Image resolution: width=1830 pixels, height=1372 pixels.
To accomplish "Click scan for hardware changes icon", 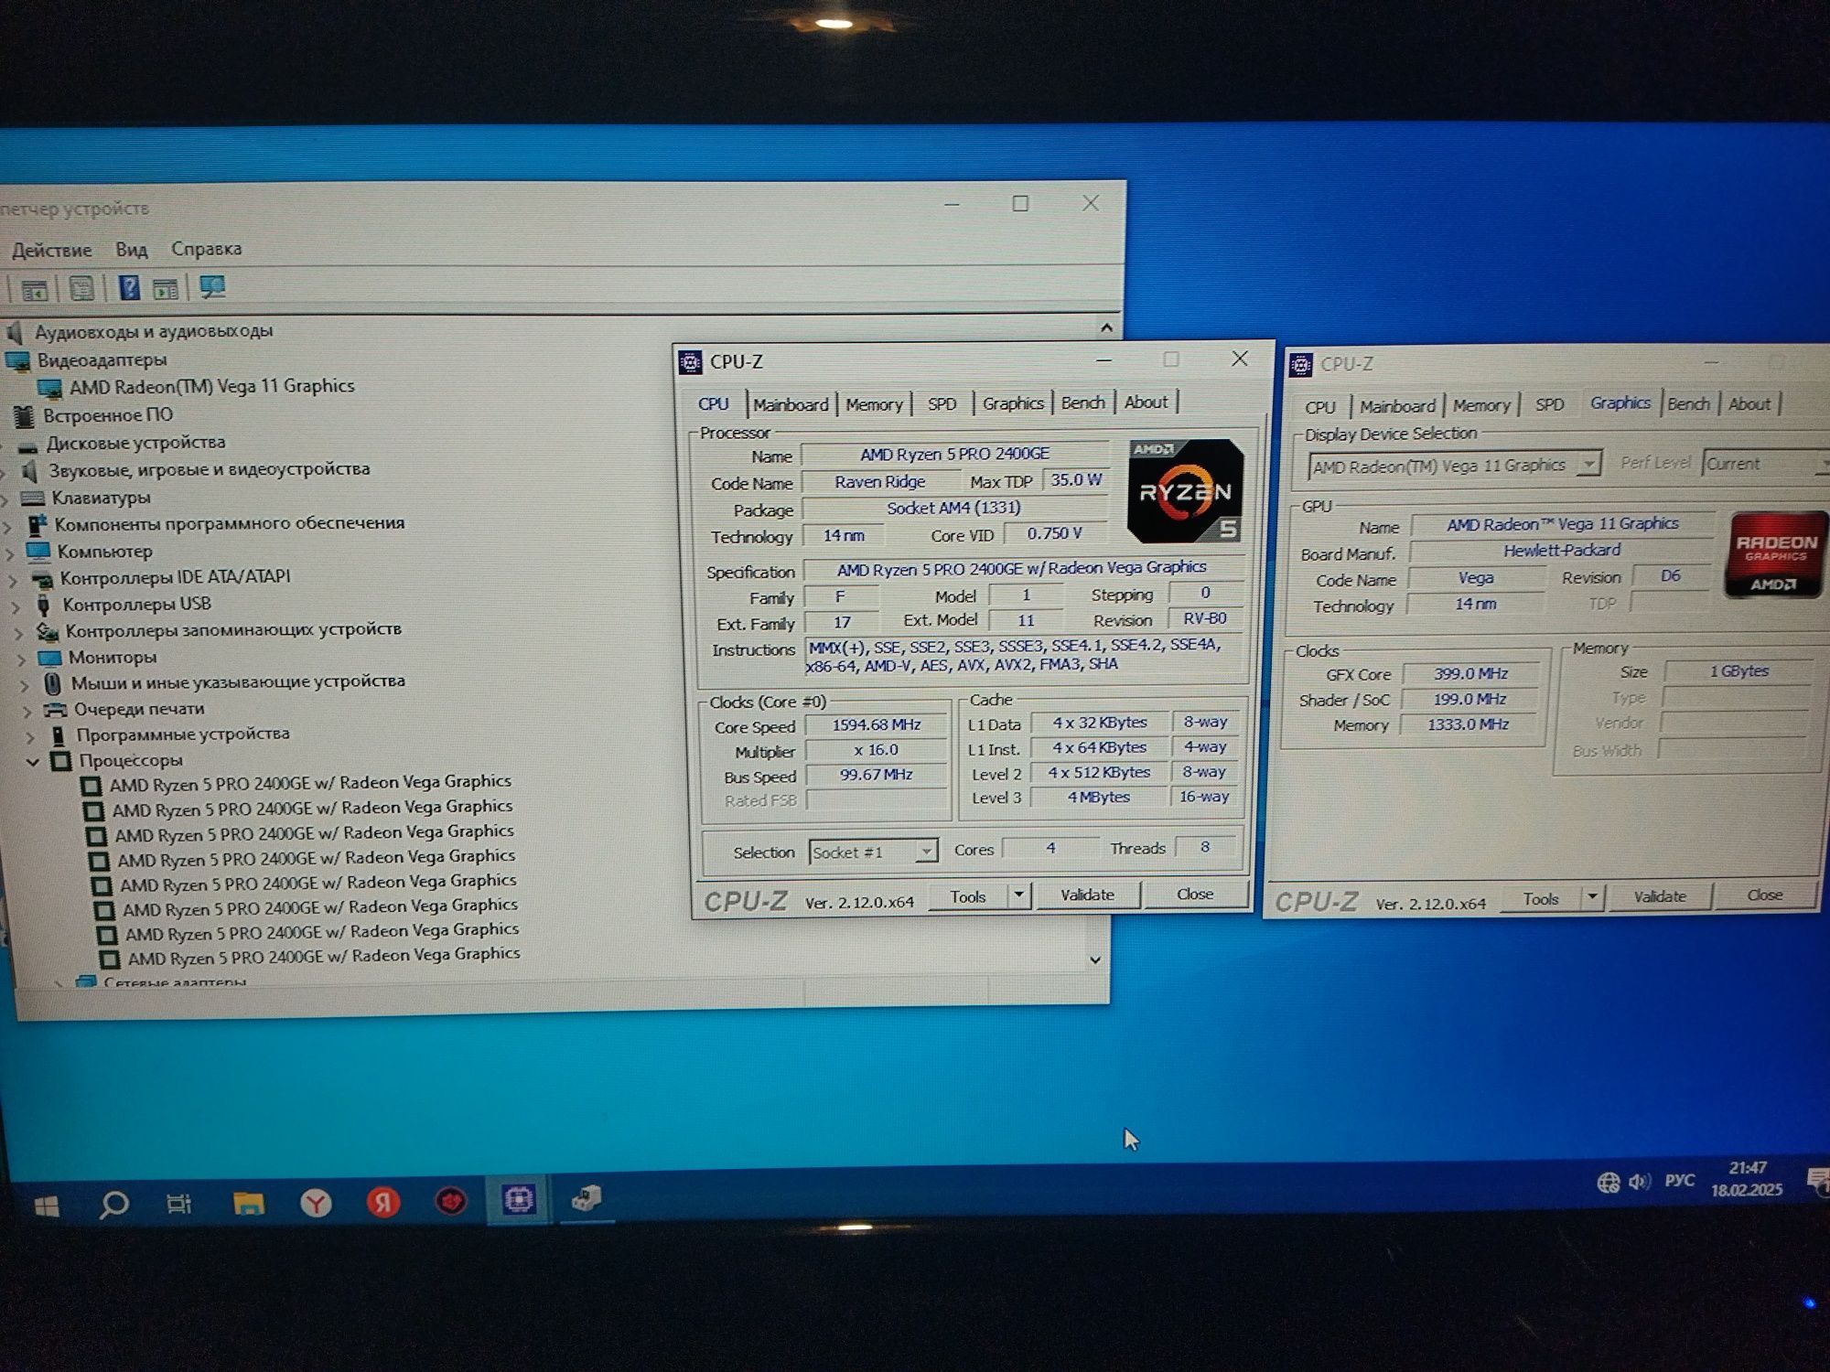I will coord(212,287).
